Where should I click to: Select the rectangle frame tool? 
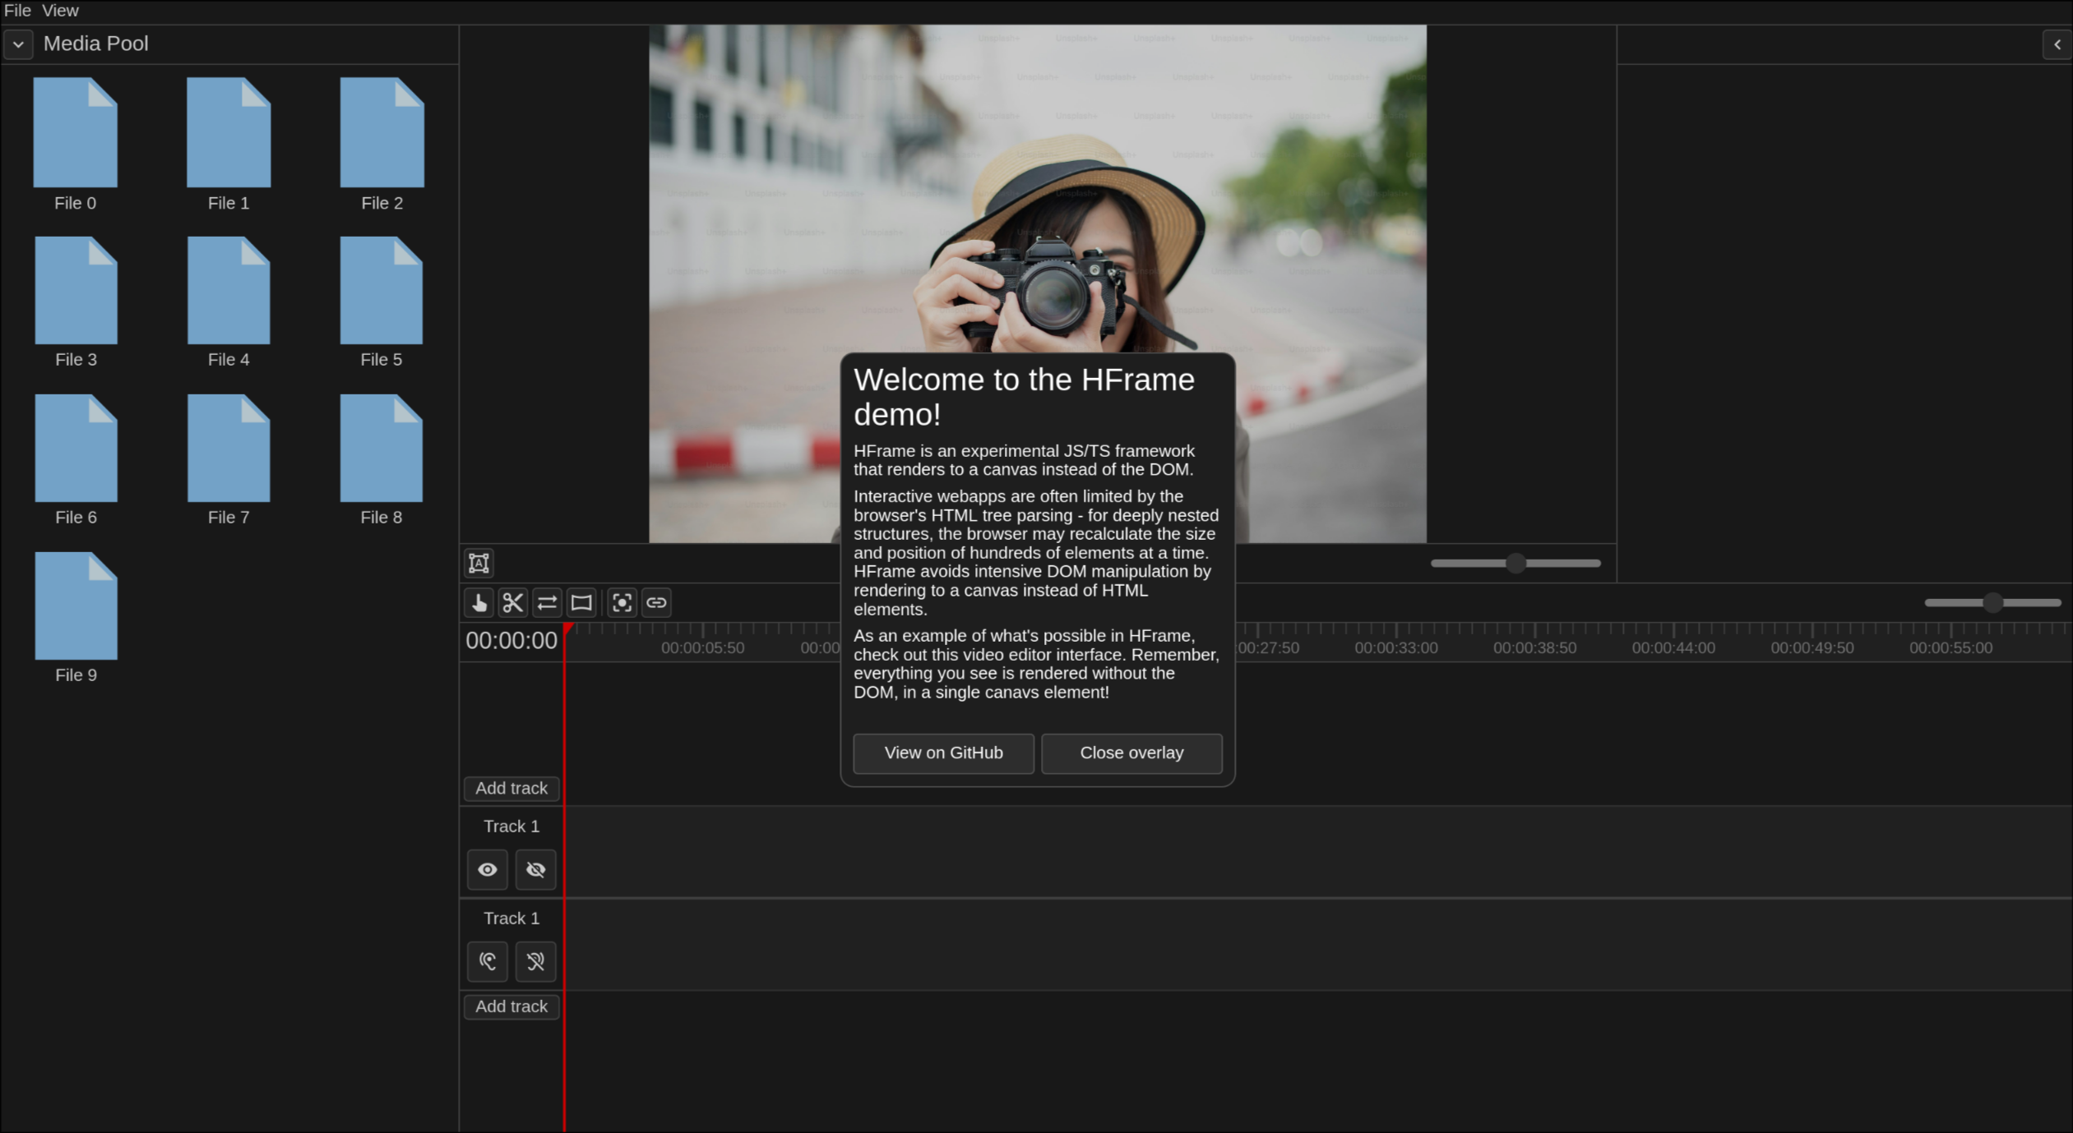(581, 603)
